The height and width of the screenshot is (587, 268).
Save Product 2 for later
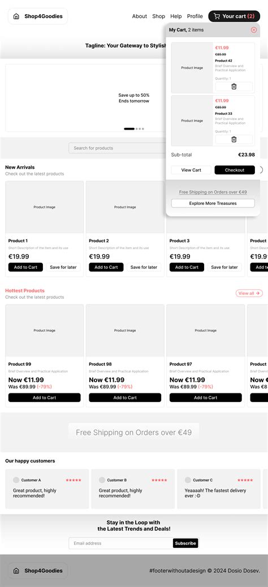[144, 267]
